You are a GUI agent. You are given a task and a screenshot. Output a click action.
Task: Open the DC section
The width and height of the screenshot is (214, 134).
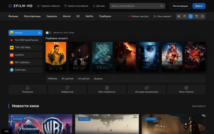click(x=78, y=16)
